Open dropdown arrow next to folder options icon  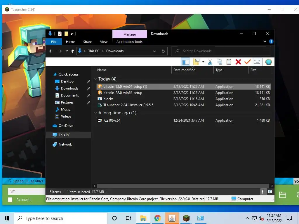(203, 62)
